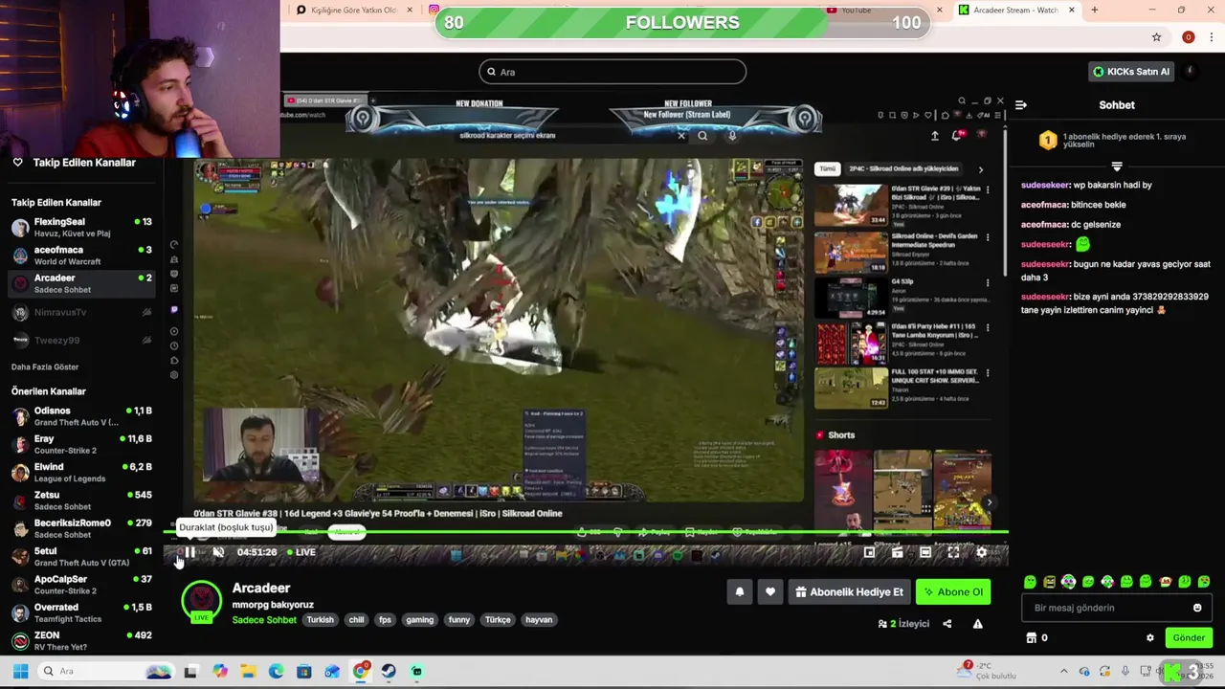Screen dimensions: 1225x689
Task: Open Chrome three-dot menu
Action: tap(1211, 37)
